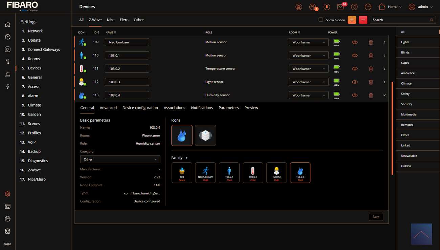Open Backup in the Settings list
440x250 pixels.
(x=34, y=151)
